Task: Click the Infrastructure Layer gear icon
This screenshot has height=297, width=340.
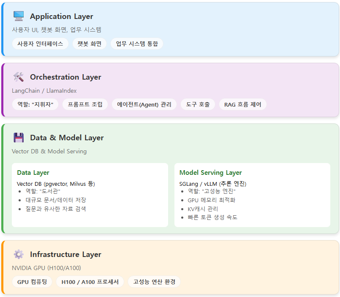Action: pyautogui.click(x=18, y=254)
